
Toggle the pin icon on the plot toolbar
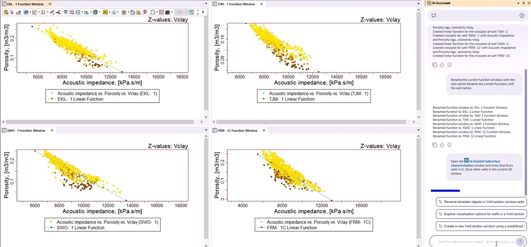[x=203, y=12]
